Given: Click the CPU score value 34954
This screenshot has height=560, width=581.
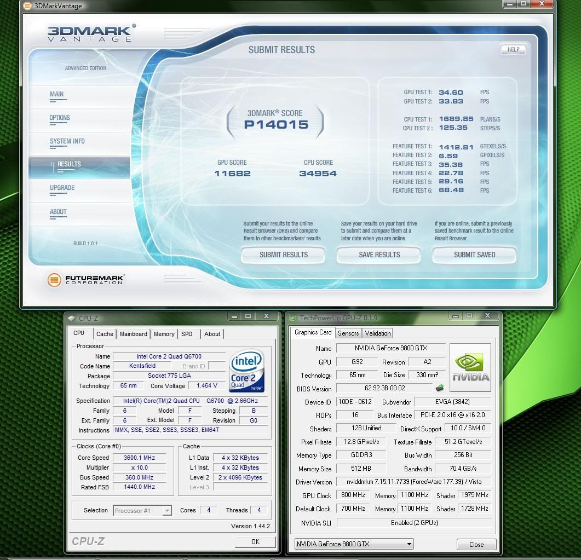Looking at the screenshot, I should click(x=318, y=174).
